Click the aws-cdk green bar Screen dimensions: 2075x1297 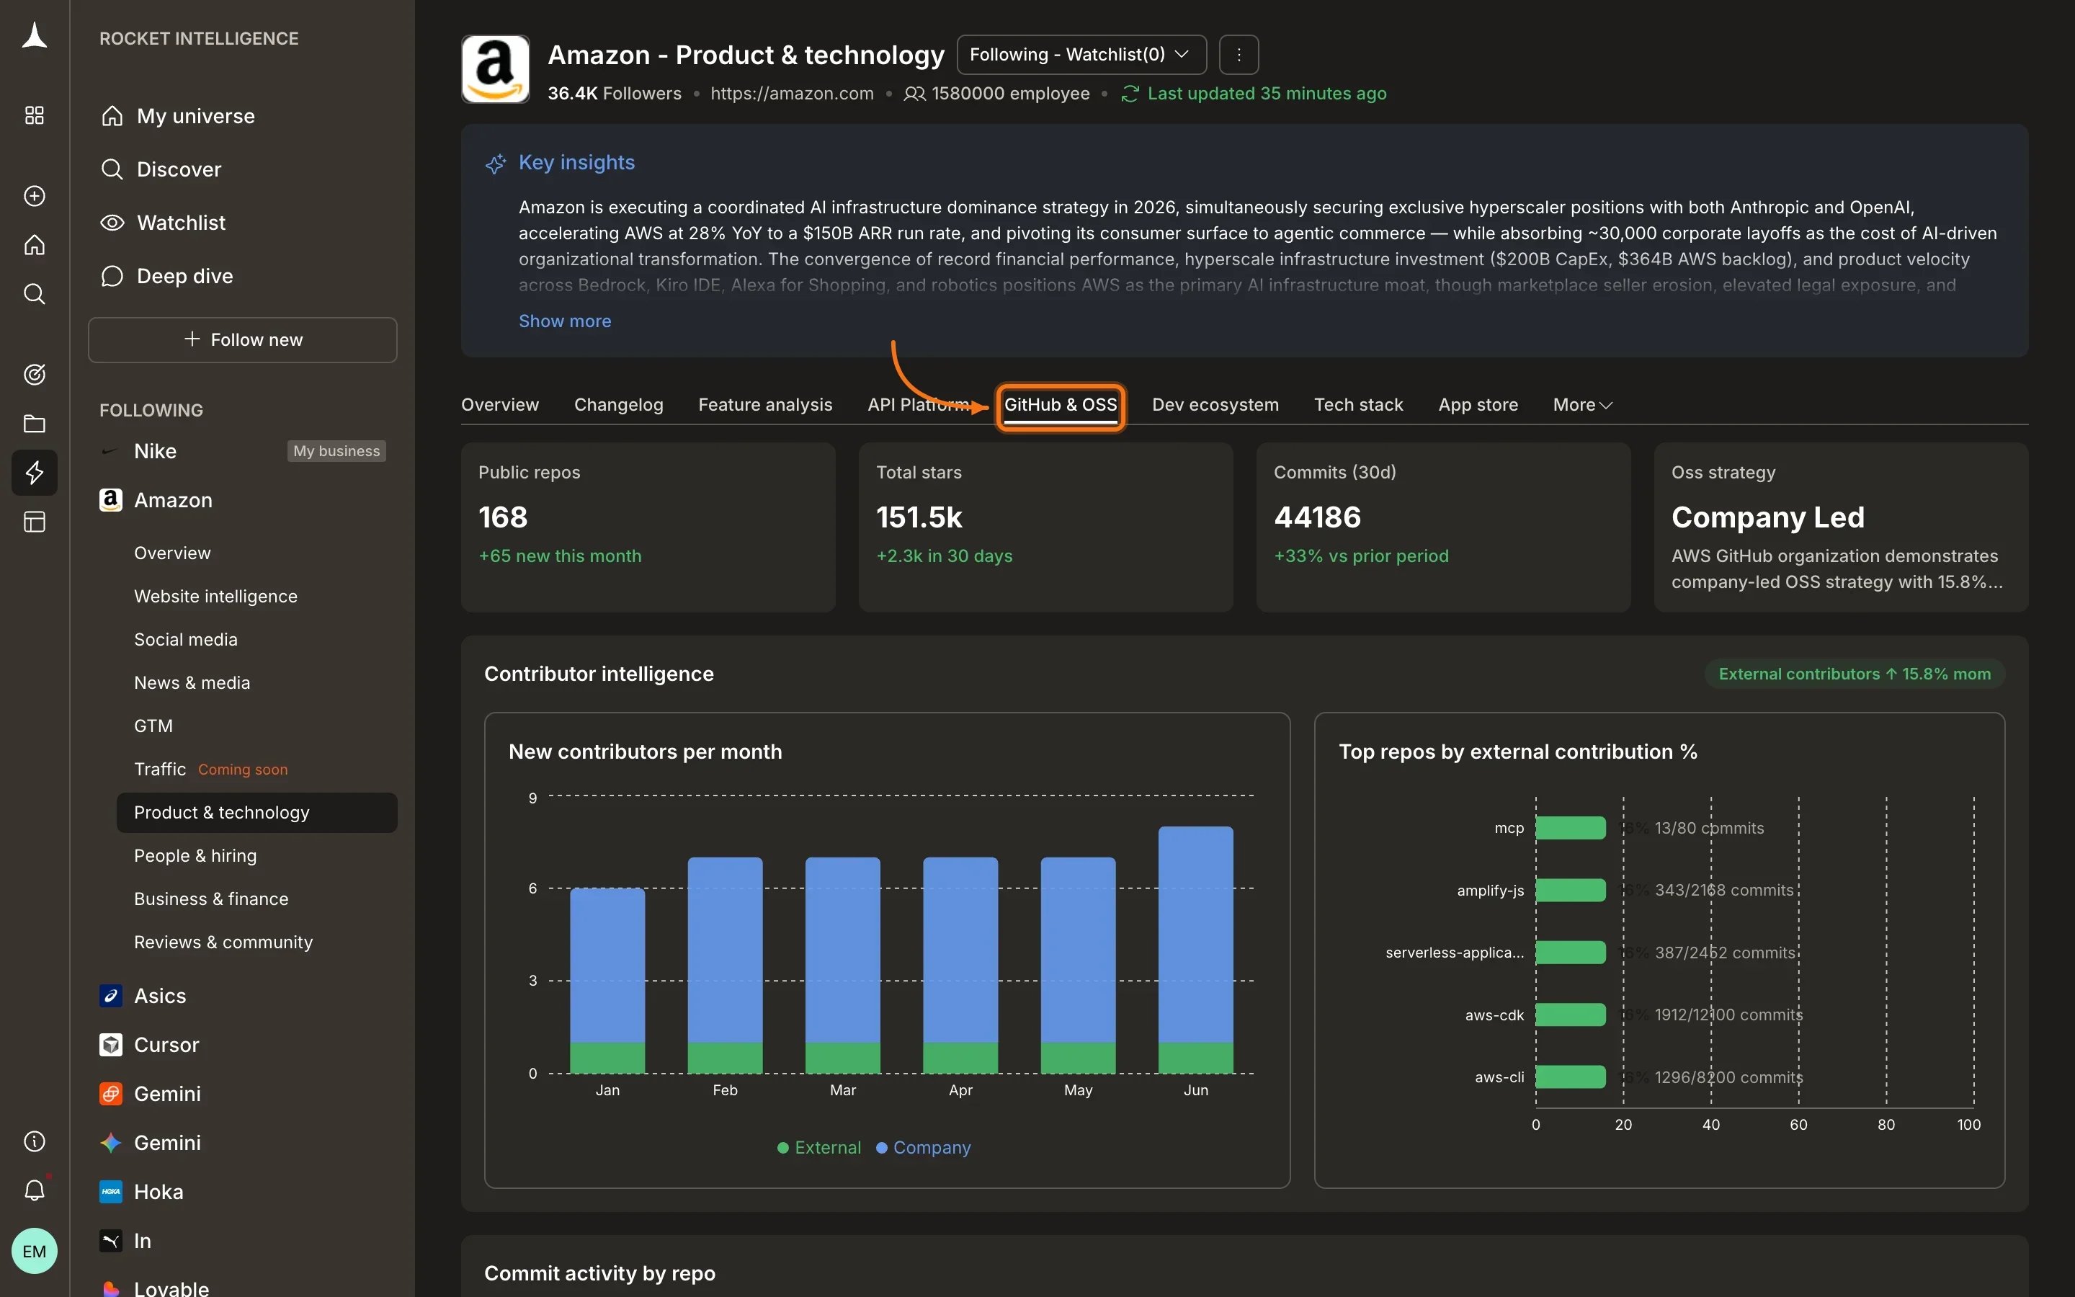pos(1571,1015)
